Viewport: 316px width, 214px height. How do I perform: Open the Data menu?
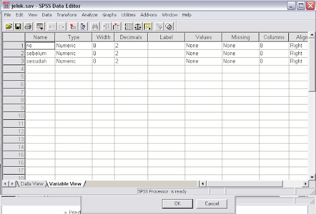pos(47,15)
